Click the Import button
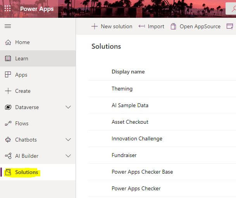236x198 pixels. (x=152, y=26)
